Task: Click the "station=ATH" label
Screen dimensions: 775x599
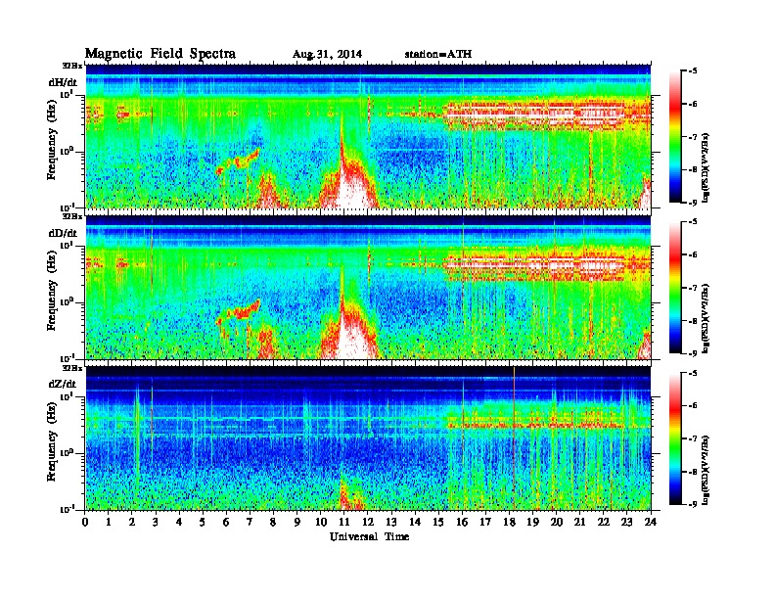Action: tap(438, 55)
